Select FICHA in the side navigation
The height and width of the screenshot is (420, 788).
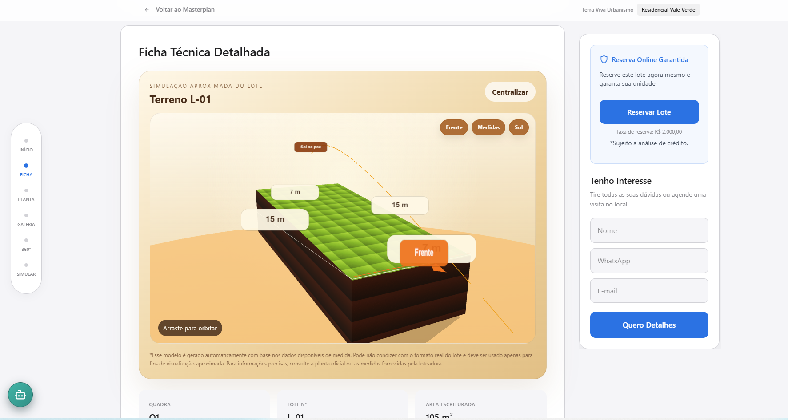[x=26, y=170]
